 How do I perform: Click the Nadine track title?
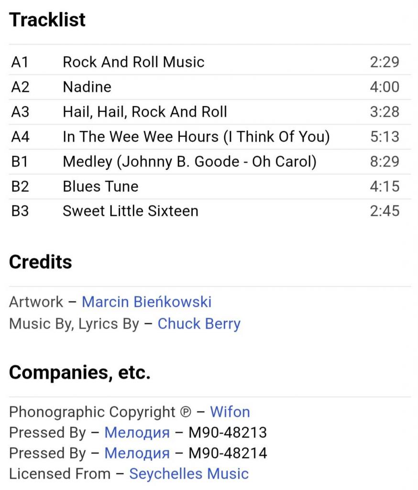tap(87, 87)
